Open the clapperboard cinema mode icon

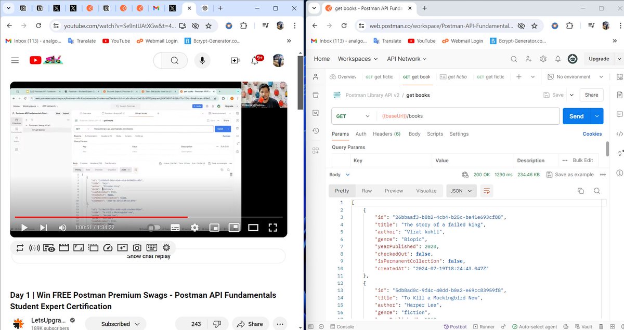pyautogui.click(x=64, y=248)
